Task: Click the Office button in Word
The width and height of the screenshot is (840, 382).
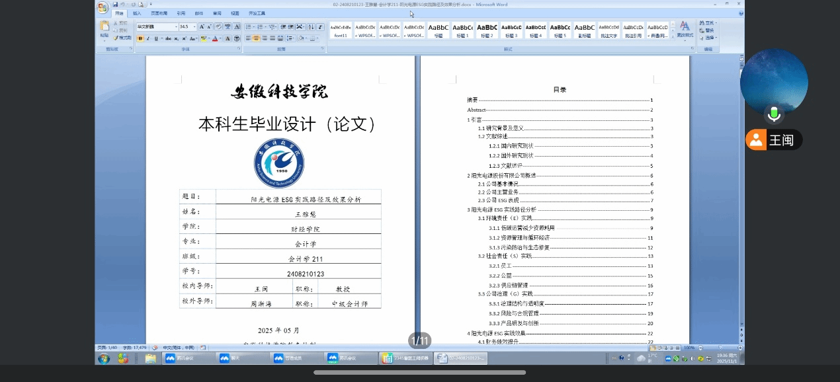Action: coord(103,7)
